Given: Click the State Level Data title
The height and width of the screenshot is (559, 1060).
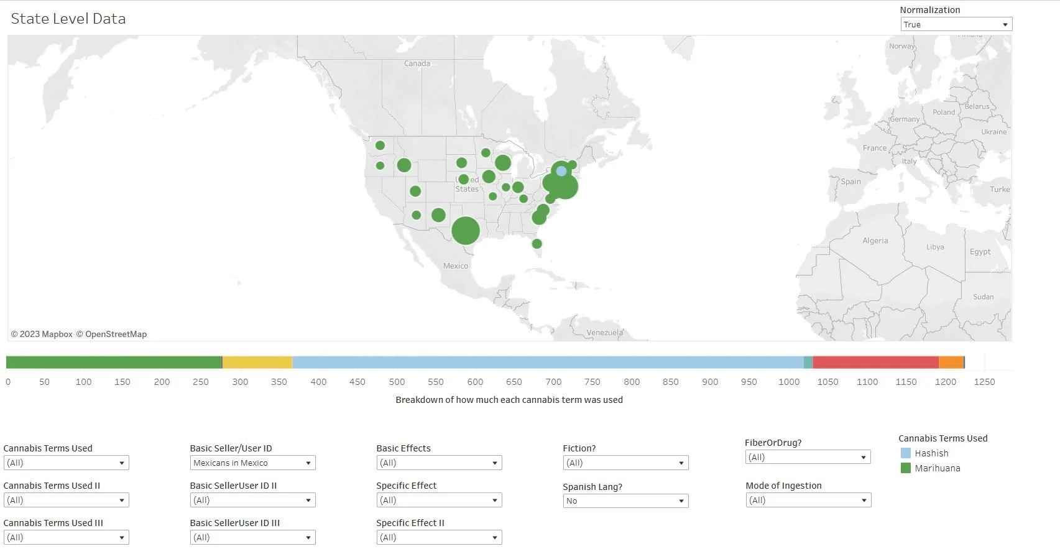Looking at the screenshot, I should coord(68,19).
